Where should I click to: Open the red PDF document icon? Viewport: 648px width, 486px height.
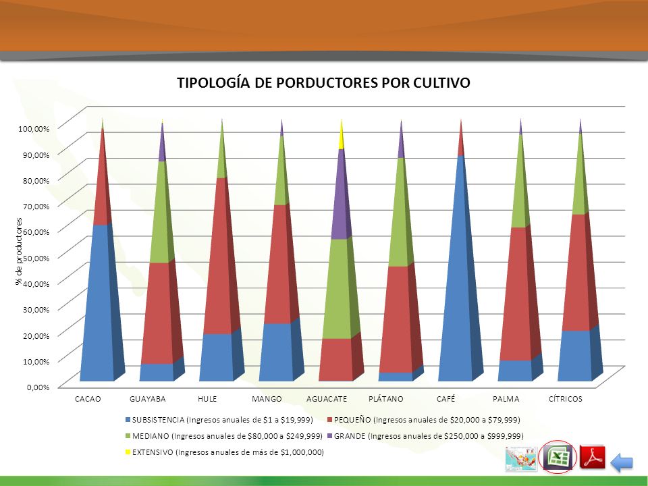pos(592,457)
